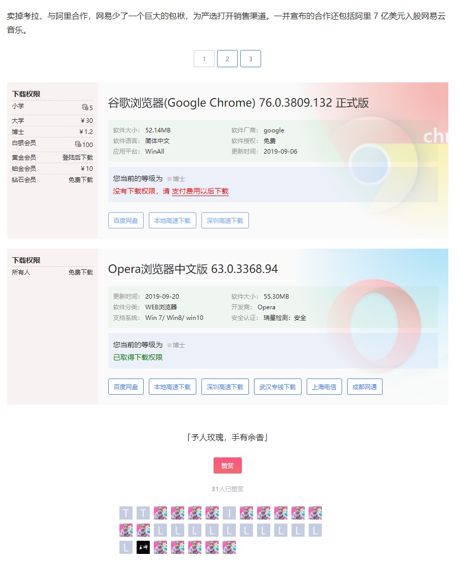Click the software vendor value google

274,130
